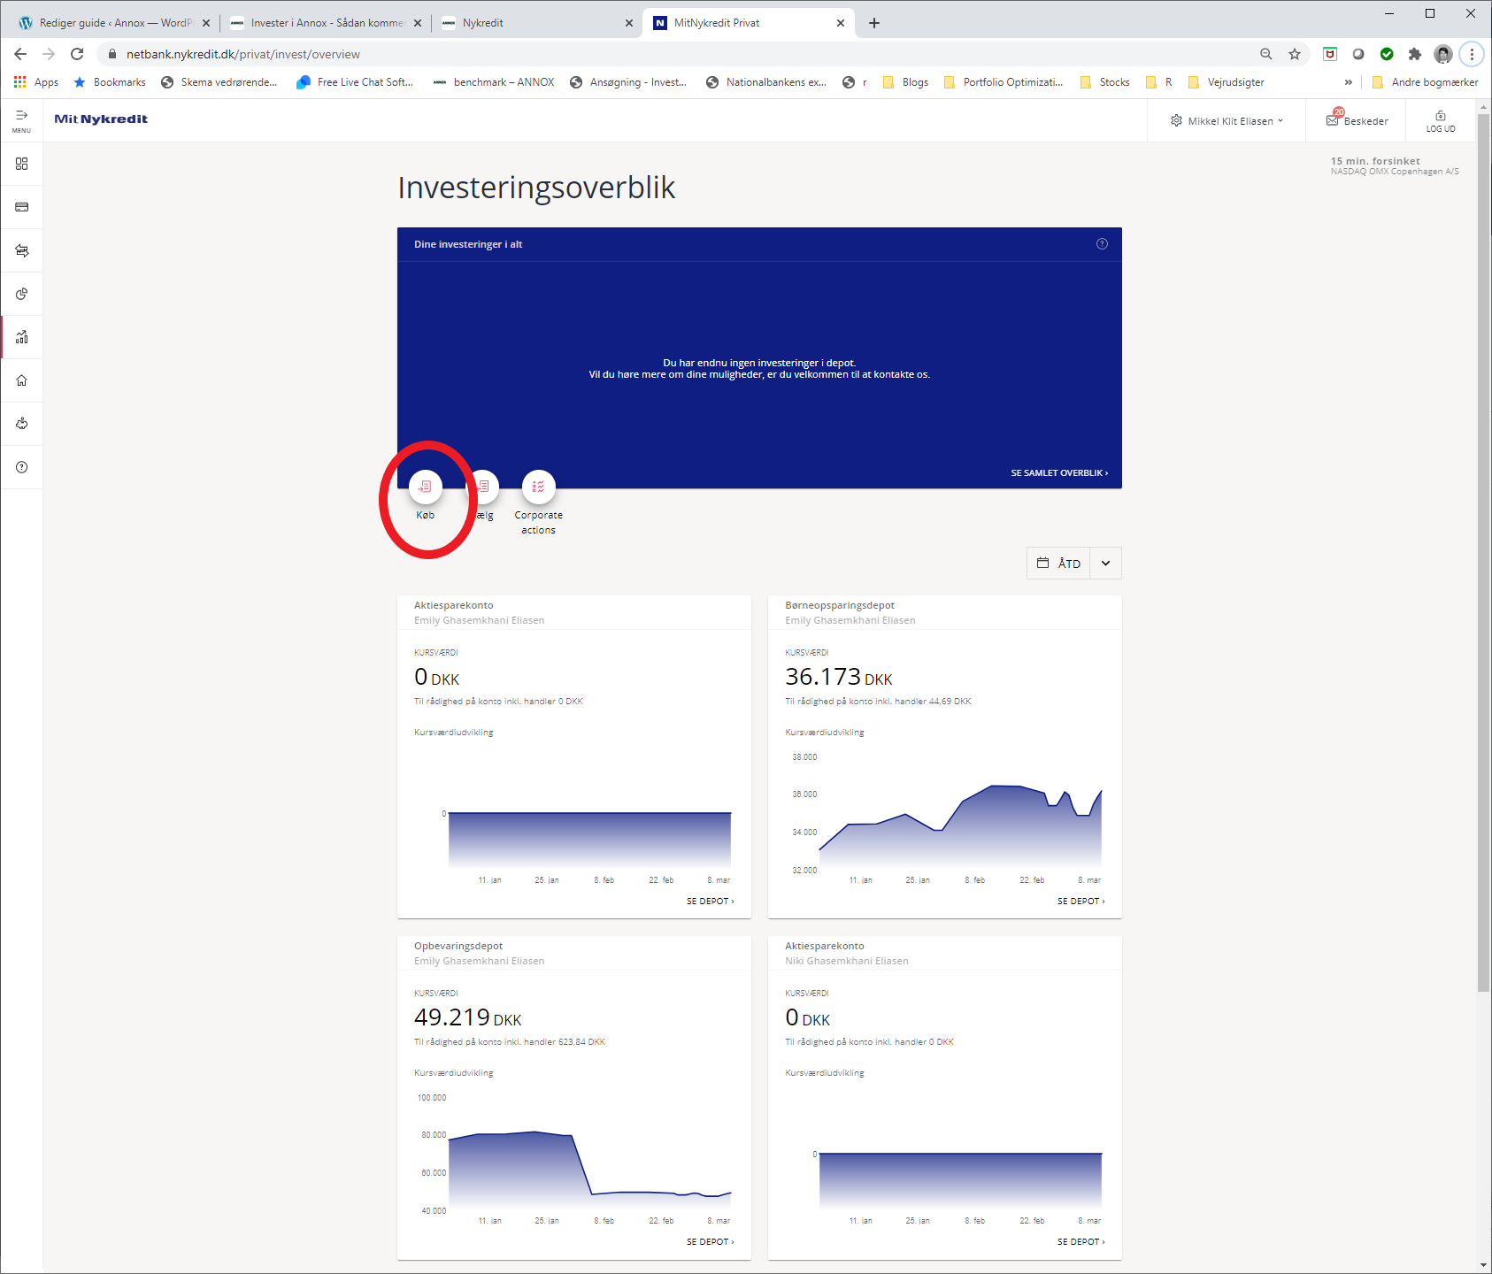Bookmark this page with the star
The width and height of the screenshot is (1492, 1274).
tap(1295, 54)
